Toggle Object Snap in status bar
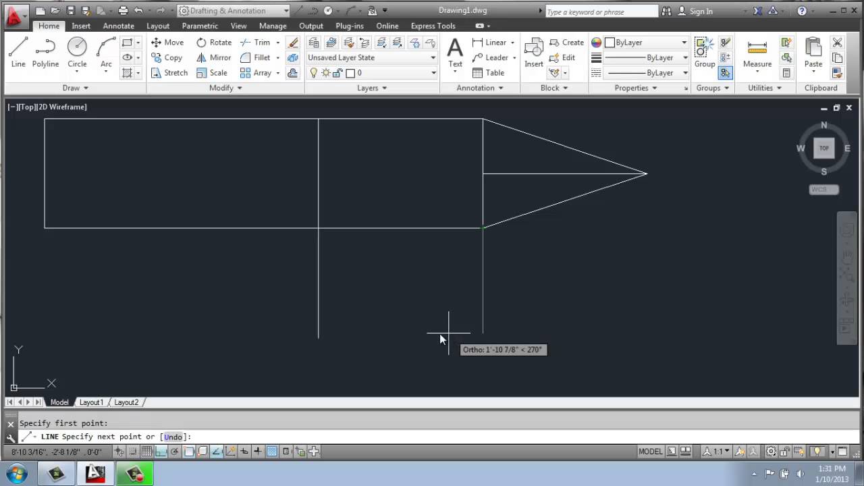864x486 pixels. 188,452
